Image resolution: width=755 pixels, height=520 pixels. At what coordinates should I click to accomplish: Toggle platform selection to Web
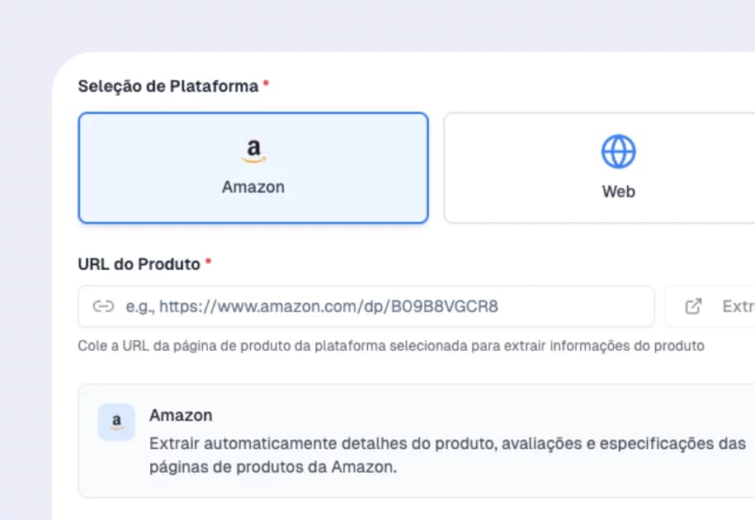click(618, 168)
